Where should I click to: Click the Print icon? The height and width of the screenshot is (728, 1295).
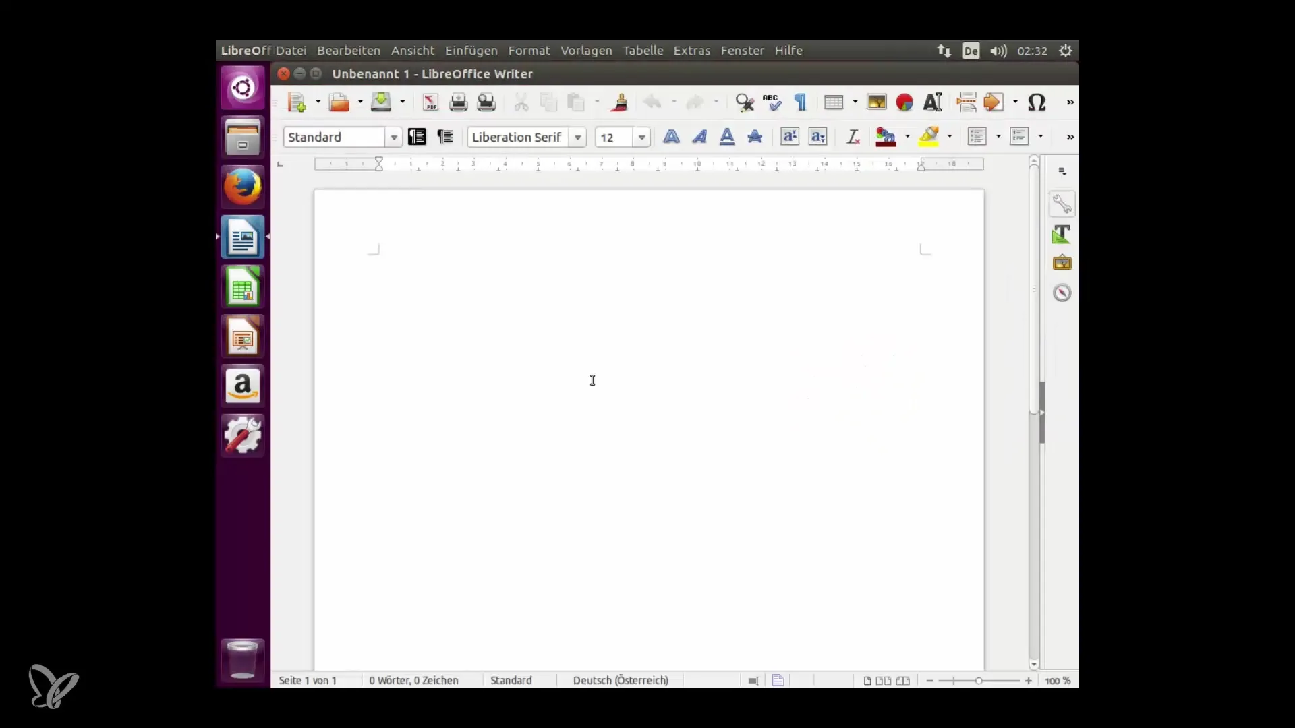pos(458,102)
